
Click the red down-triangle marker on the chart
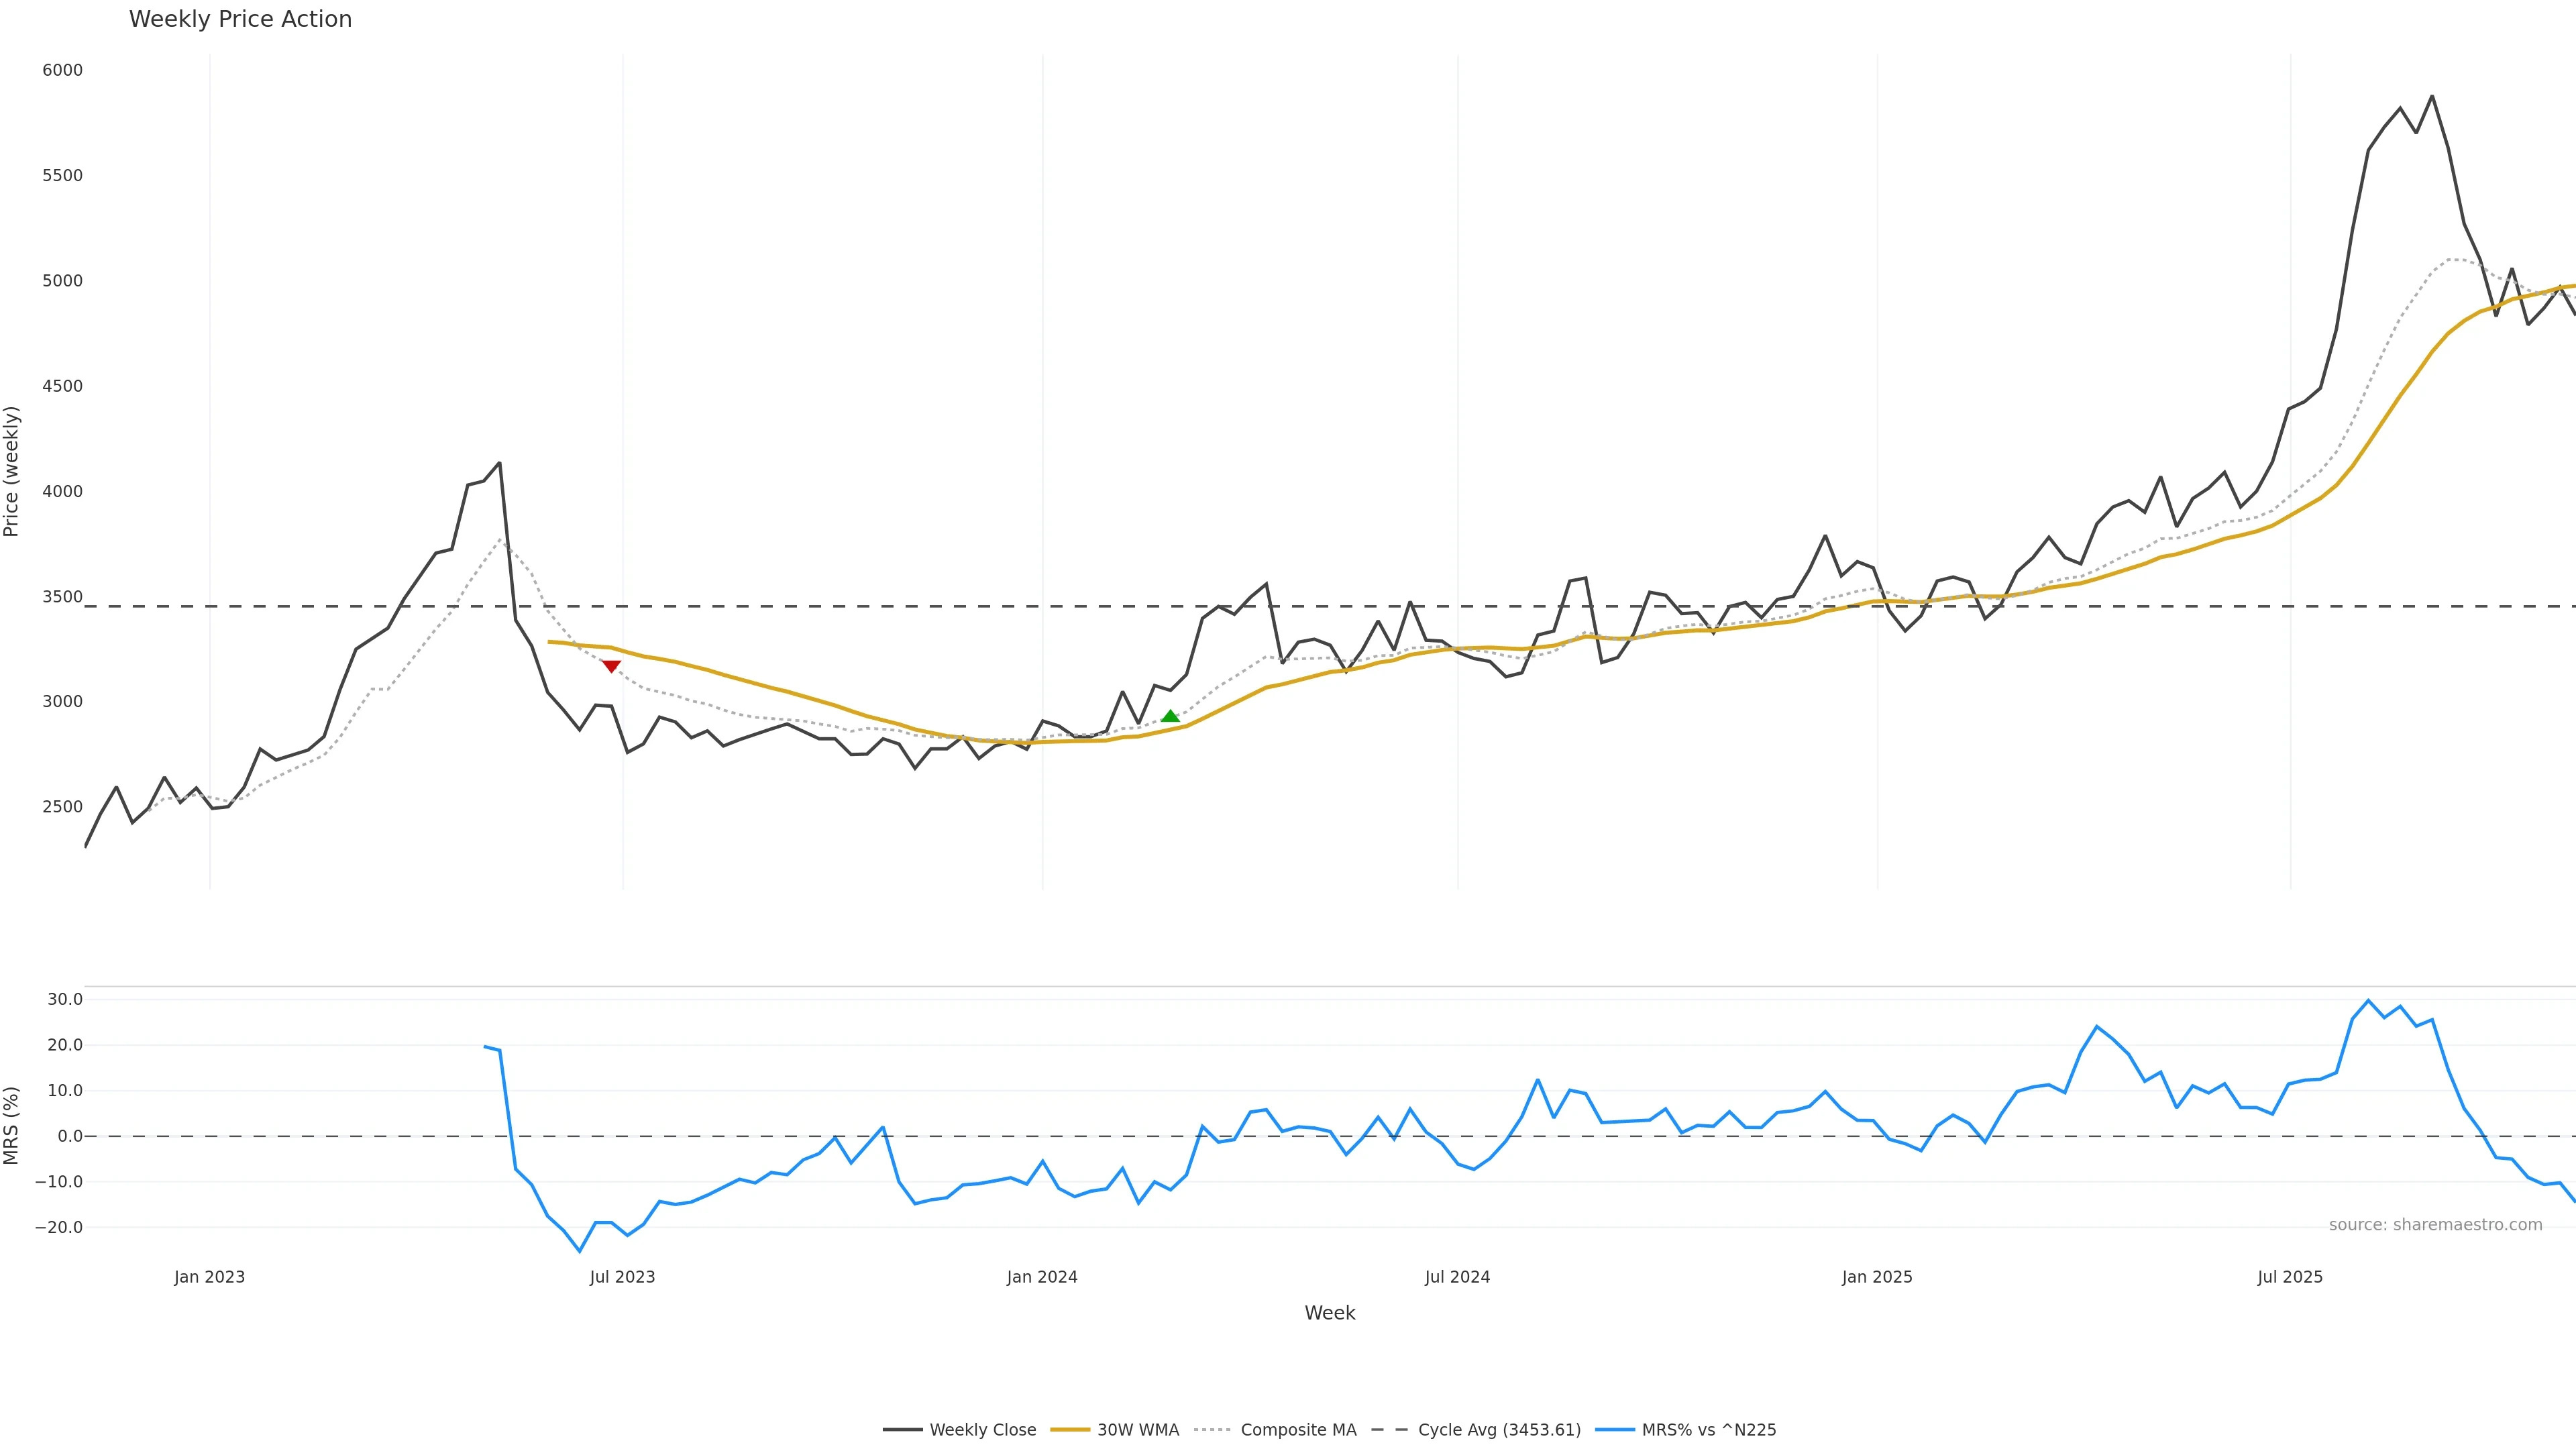[x=611, y=666]
